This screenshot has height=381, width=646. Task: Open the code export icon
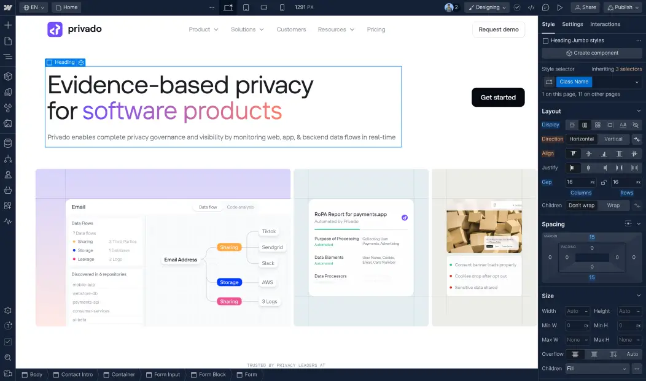click(x=531, y=7)
